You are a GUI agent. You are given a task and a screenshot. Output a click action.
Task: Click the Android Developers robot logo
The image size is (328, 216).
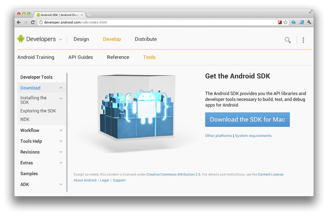[21, 39]
